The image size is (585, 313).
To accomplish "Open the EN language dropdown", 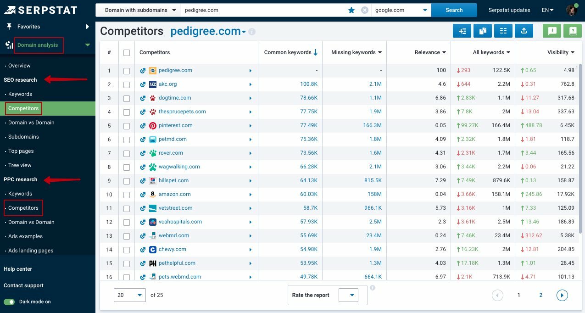I will (x=548, y=10).
